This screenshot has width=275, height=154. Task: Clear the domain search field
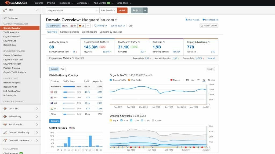tap(97, 10)
